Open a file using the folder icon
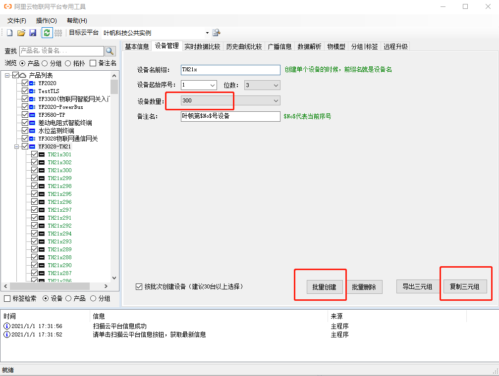This screenshot has height=376, width=499. point(22,32)
